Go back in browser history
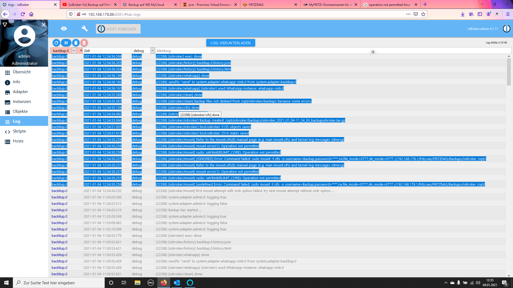 (5, 14)
